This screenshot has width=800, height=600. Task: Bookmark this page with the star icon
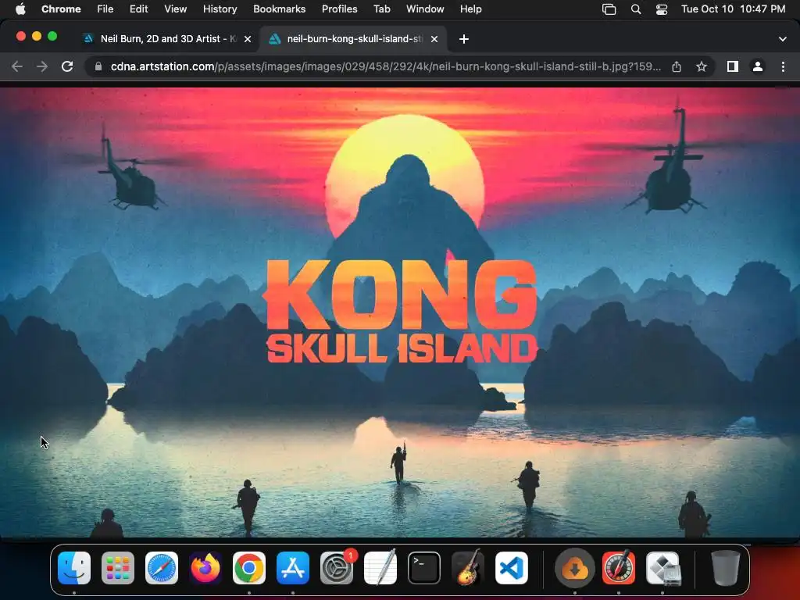702,66
